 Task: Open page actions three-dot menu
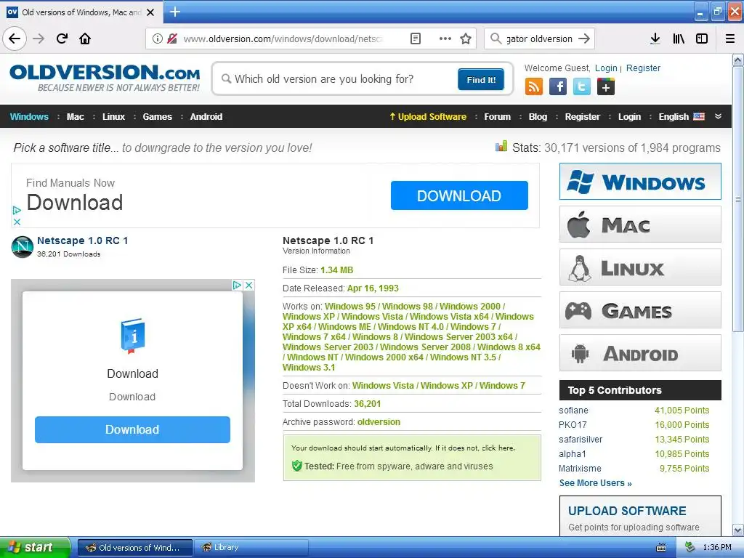445,39
